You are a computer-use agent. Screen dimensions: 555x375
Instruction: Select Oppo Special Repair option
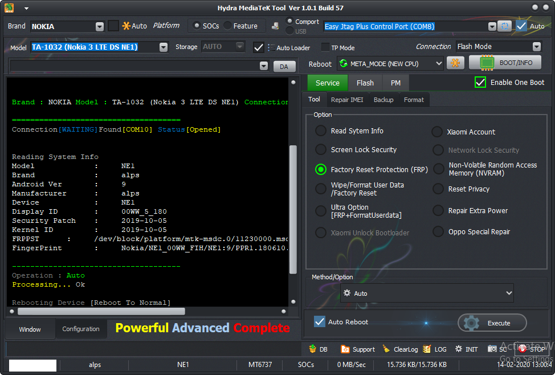tap(438, 231)
